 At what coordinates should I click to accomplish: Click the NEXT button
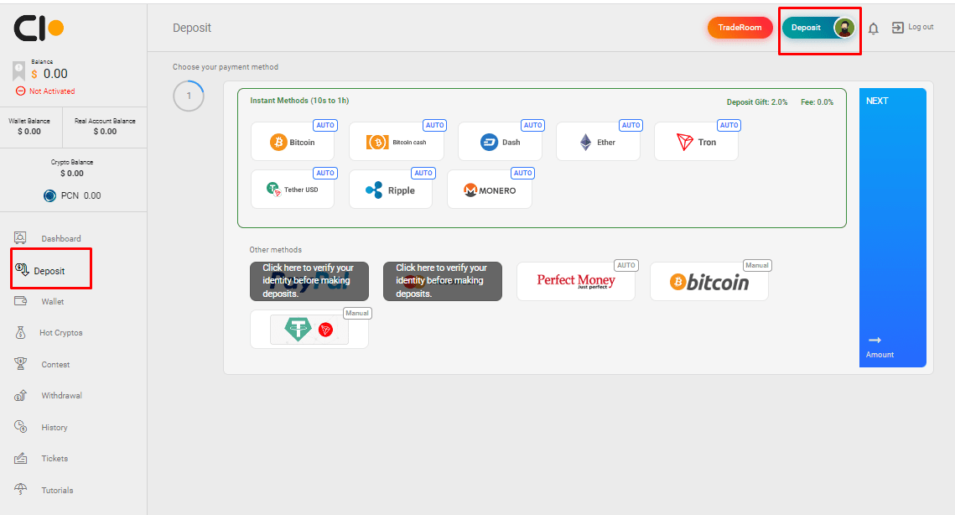(892, 227)
